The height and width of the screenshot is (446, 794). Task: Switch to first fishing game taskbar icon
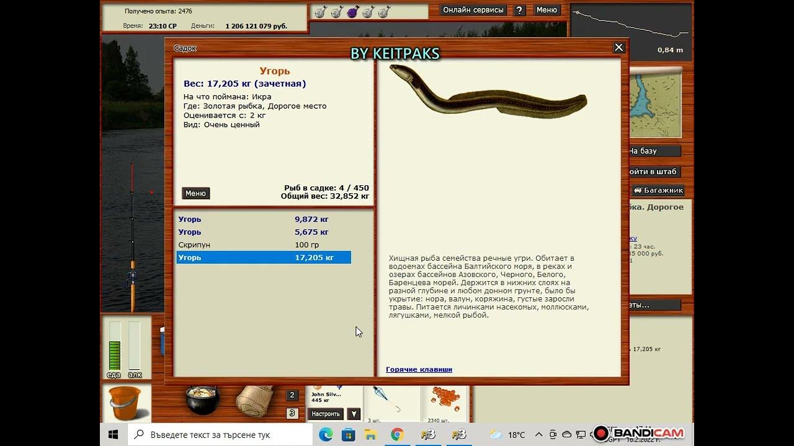[x=428, y=435]
